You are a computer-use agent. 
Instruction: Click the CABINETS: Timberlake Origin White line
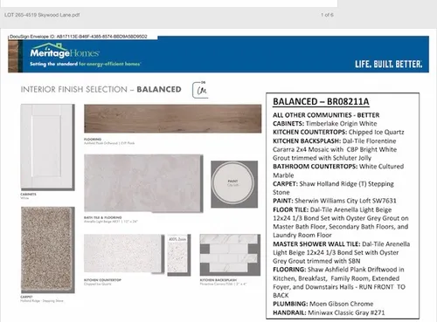[325, 124]
